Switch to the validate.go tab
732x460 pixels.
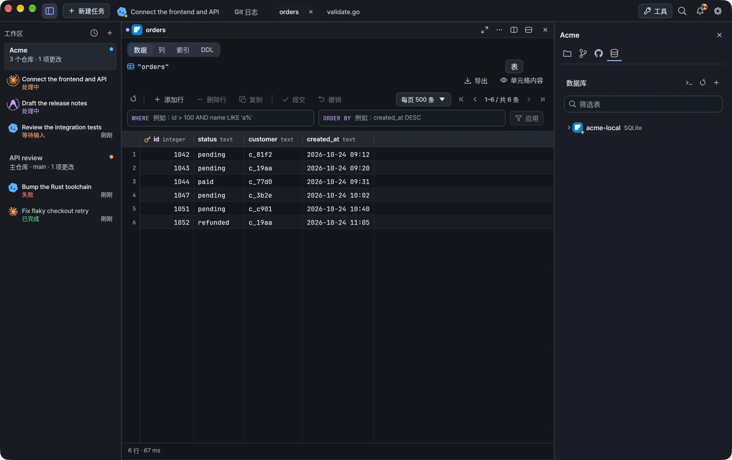343,12
